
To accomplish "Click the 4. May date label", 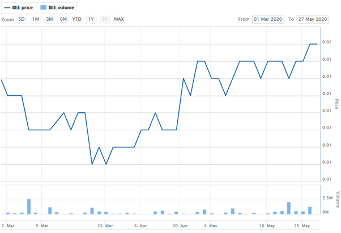I will (211, 226).
